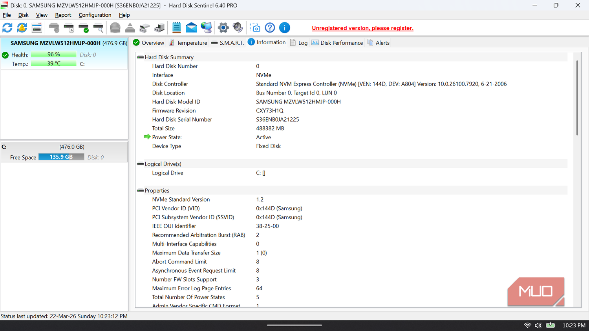
Task: Select the Information tab
Action: [267, 42]
